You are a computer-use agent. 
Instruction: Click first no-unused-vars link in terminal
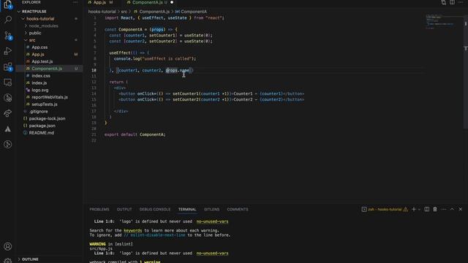212,221
